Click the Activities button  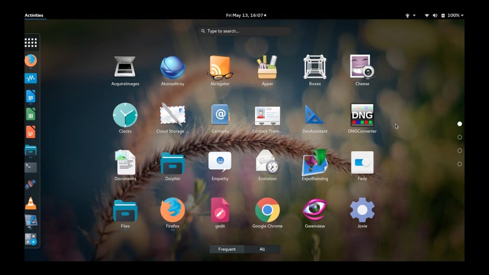click(x=34, y=15)
